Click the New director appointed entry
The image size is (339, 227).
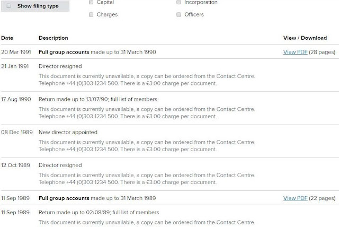coord(68,132)
